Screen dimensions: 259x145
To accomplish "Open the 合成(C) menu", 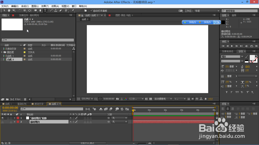I will pos(25,6).
